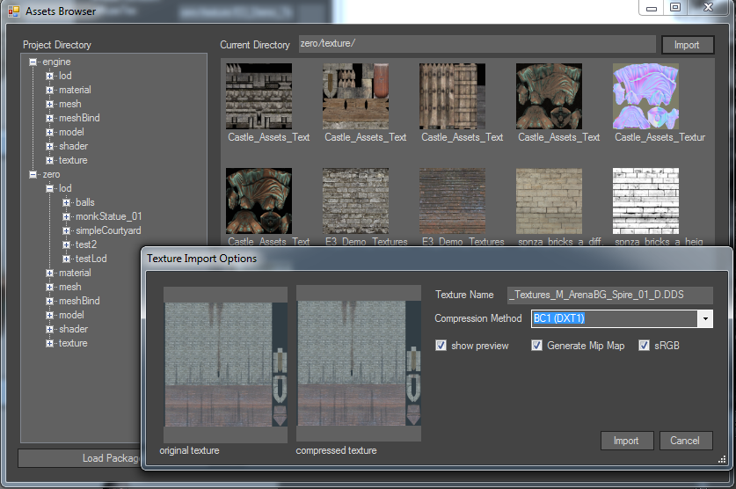
Task: Select the copper statue texture in the second row
Action: [259, 201]
